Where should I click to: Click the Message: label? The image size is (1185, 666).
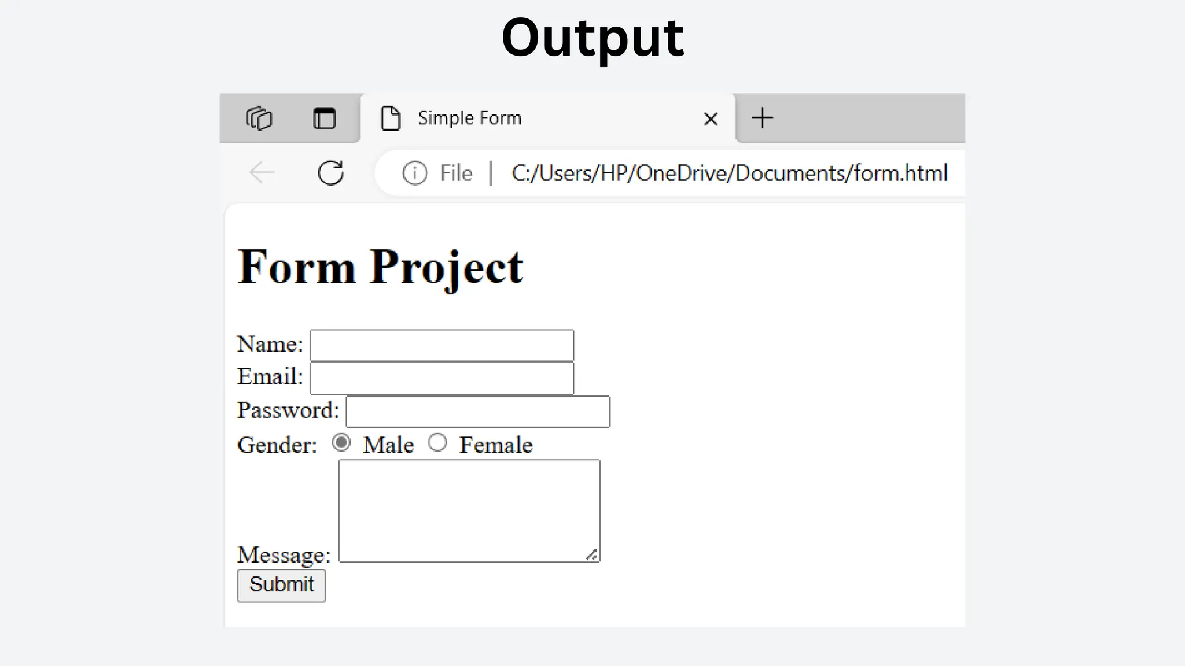[x=284, y=555]
